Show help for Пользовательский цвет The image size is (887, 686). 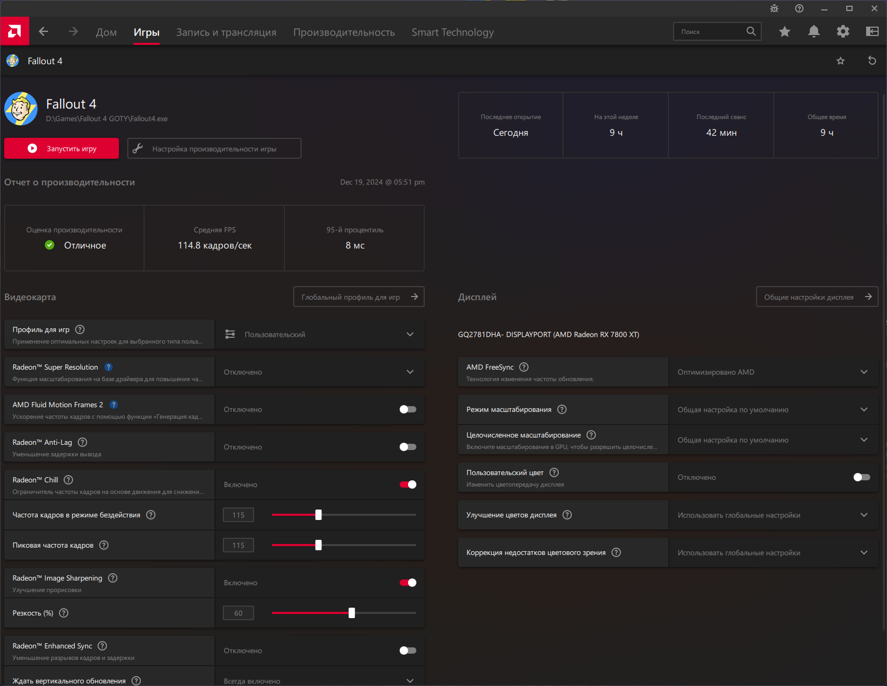coord(554,472)
